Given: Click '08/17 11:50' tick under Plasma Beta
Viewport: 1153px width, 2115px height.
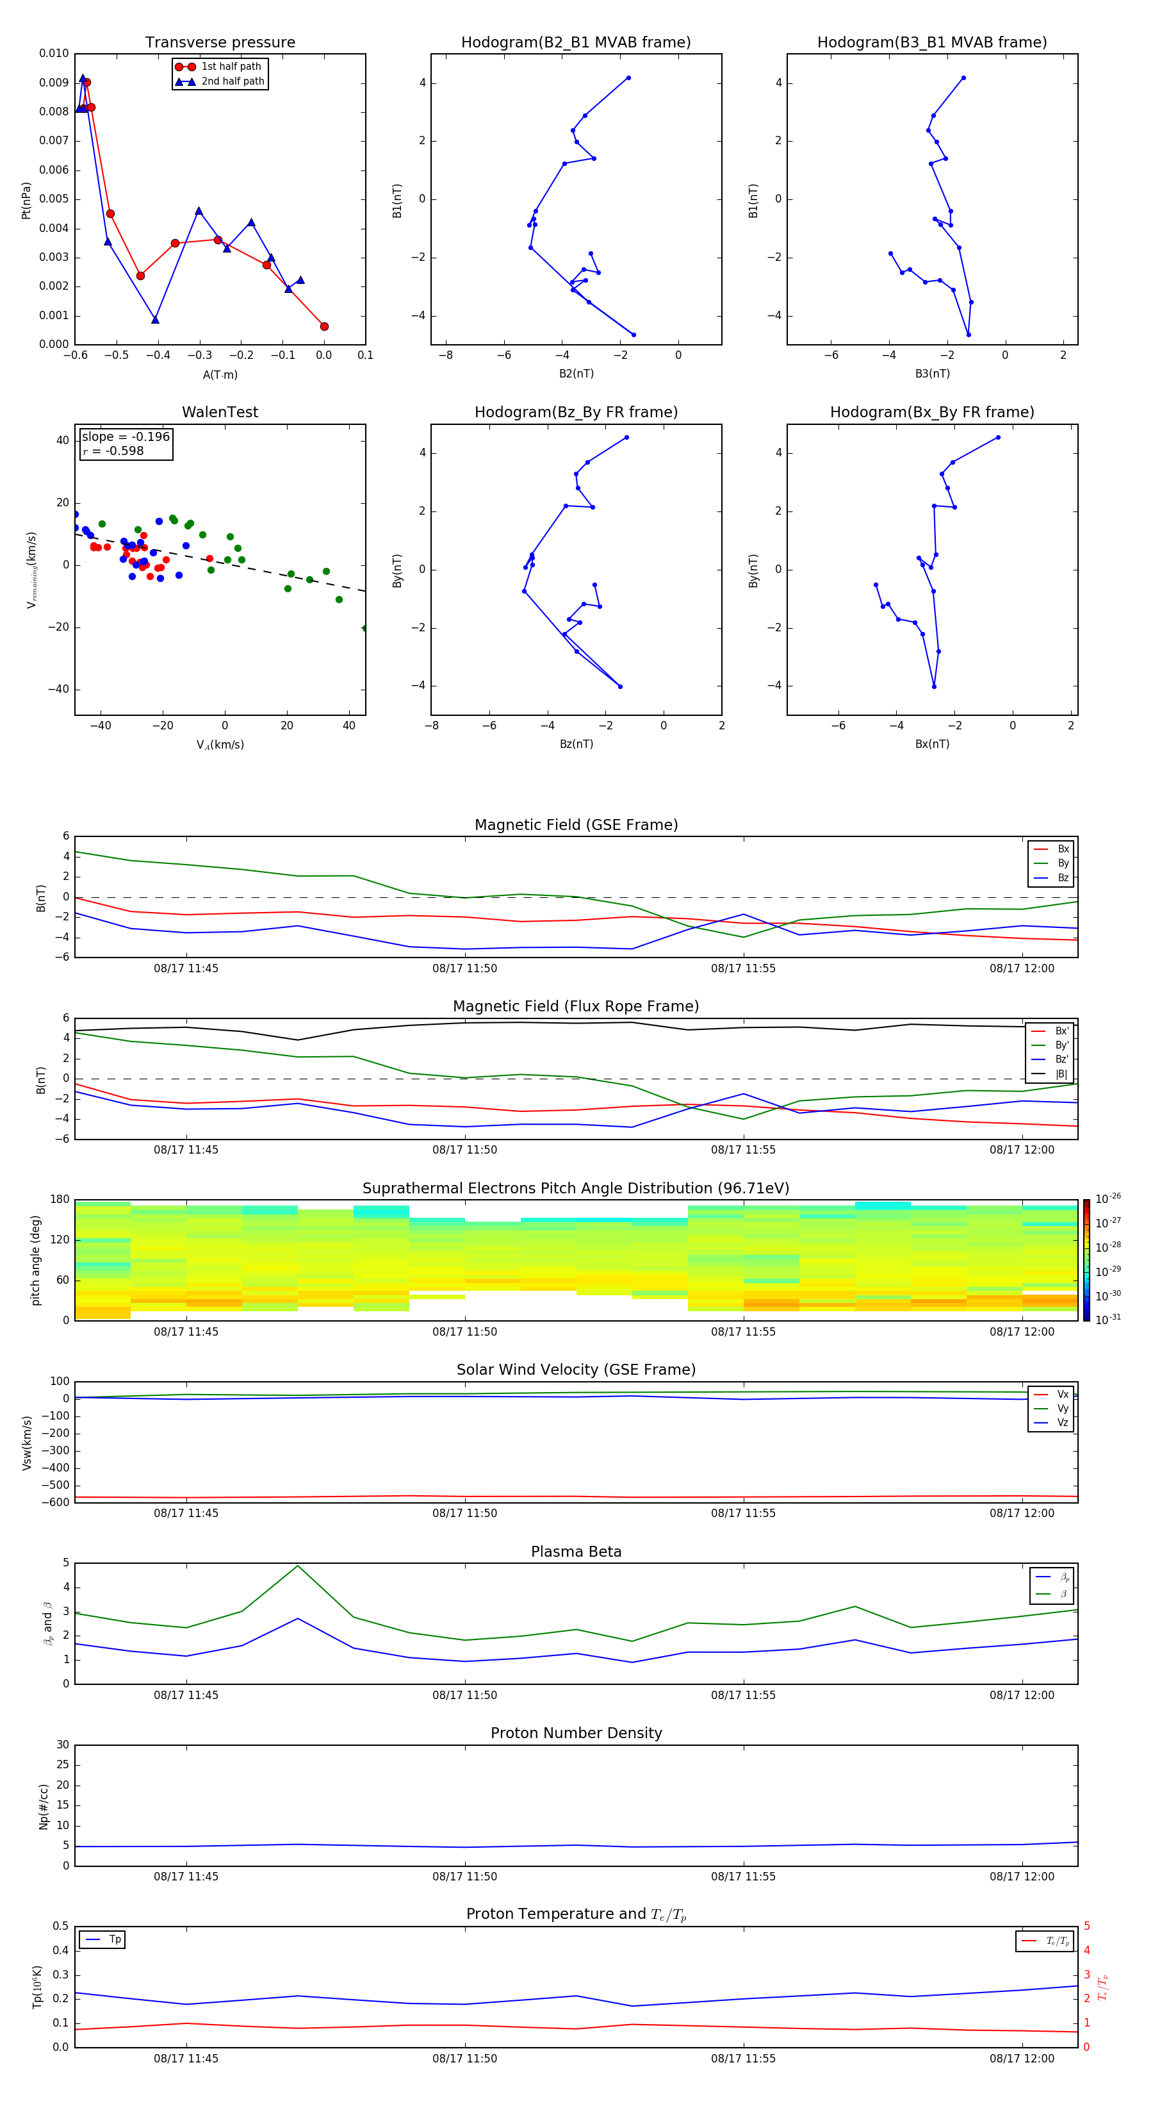Looking at the screenshot, I should (x=464, y=1695).
